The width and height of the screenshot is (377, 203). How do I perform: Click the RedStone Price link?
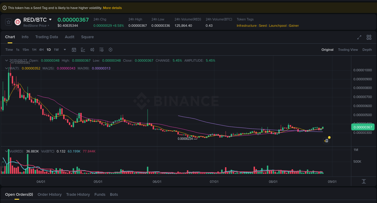pyautogui.click(x=35, y=26)
